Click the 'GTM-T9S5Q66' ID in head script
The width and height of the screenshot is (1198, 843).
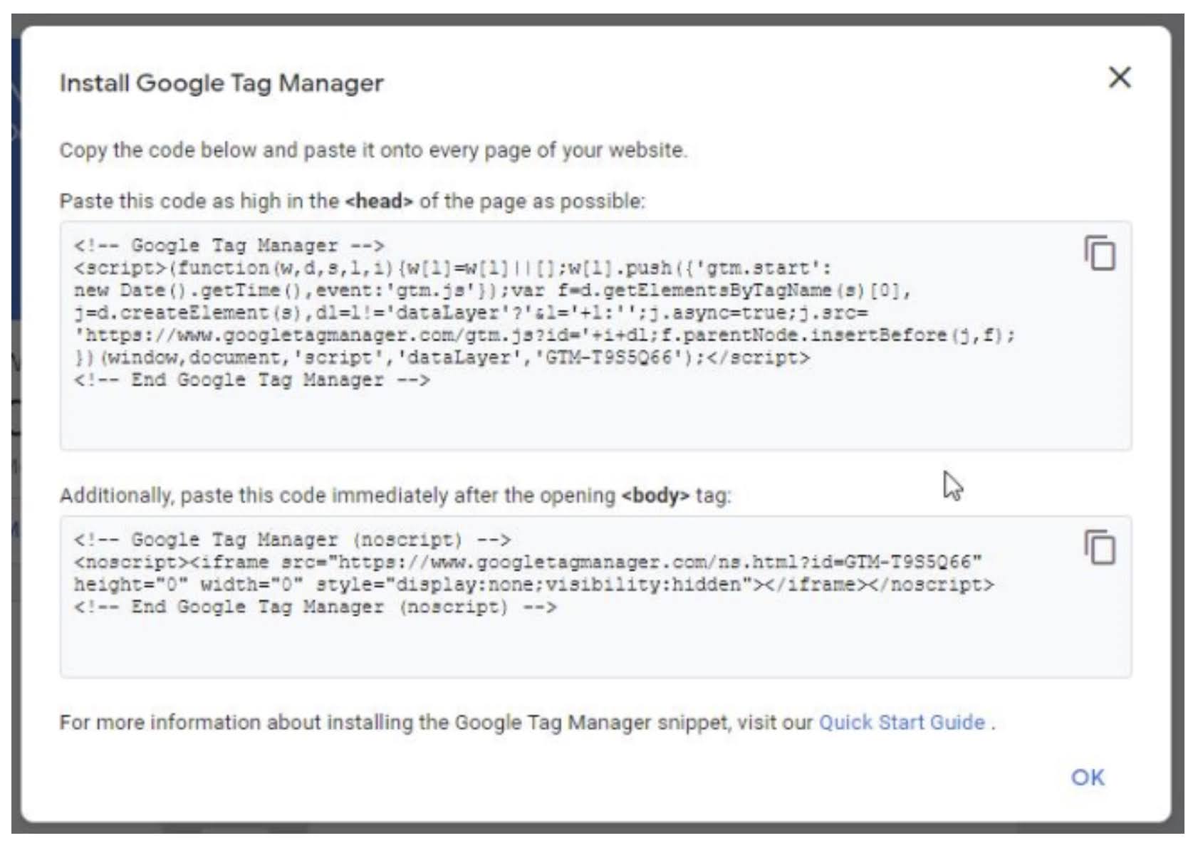click(x=615, y=357)
